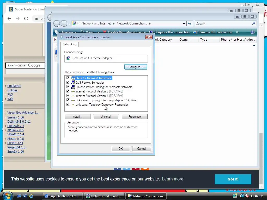Click Show Desktop quick launch icon
Image resolution: width=267 pixels, height=200 pixels.
point(19,196)
